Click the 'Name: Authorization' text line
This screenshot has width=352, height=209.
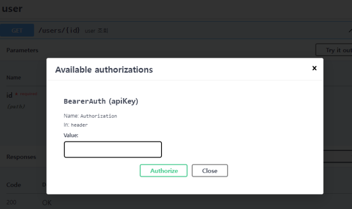coord(90,116)
